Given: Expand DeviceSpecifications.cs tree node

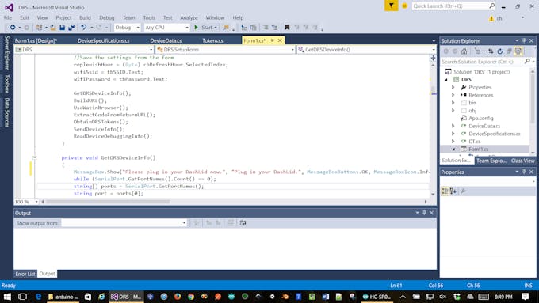Looking at the screenshot, I should coord(453,134).
